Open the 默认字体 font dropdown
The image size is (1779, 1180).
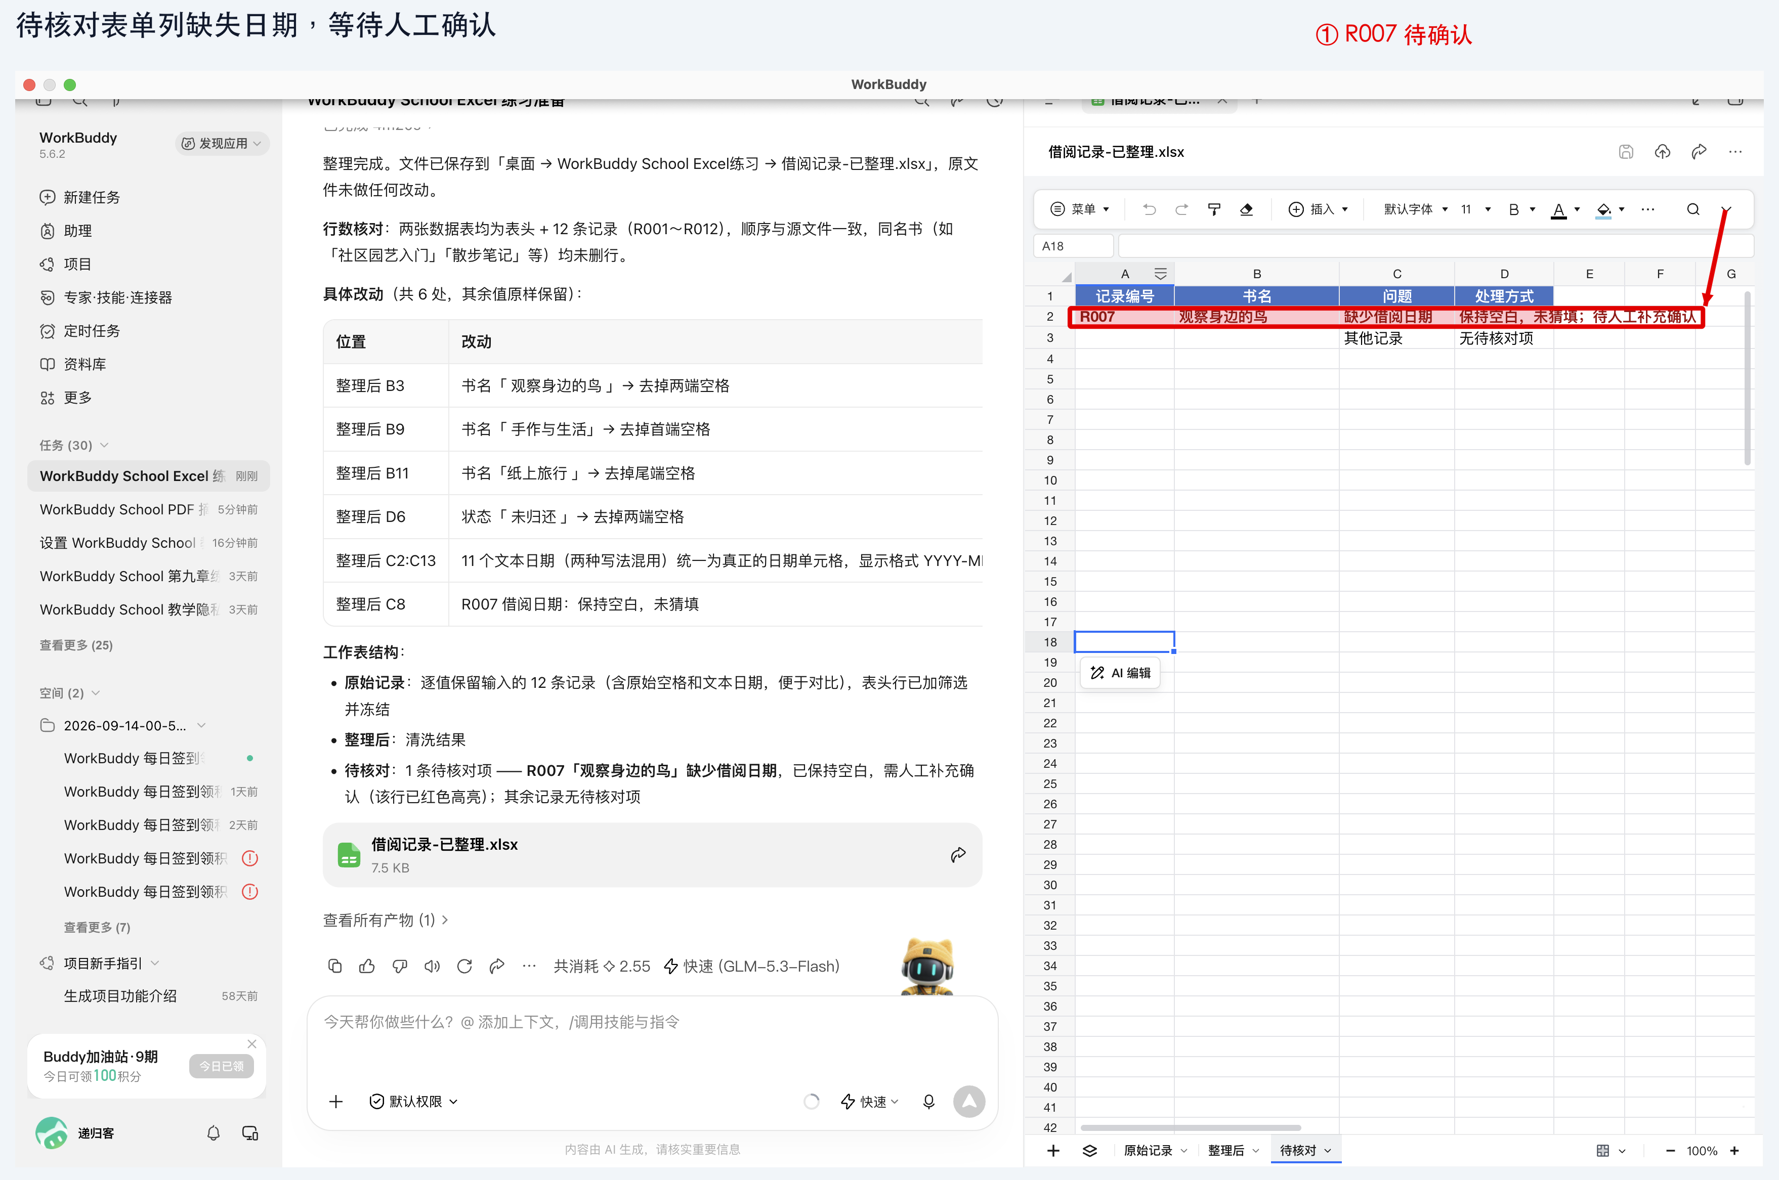[1415, 209]
